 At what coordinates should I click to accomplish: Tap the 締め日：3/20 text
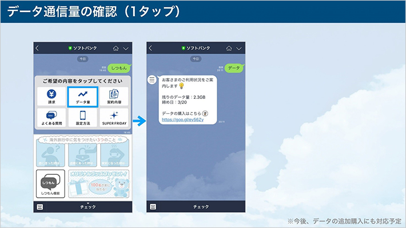[x=174, y=102]
